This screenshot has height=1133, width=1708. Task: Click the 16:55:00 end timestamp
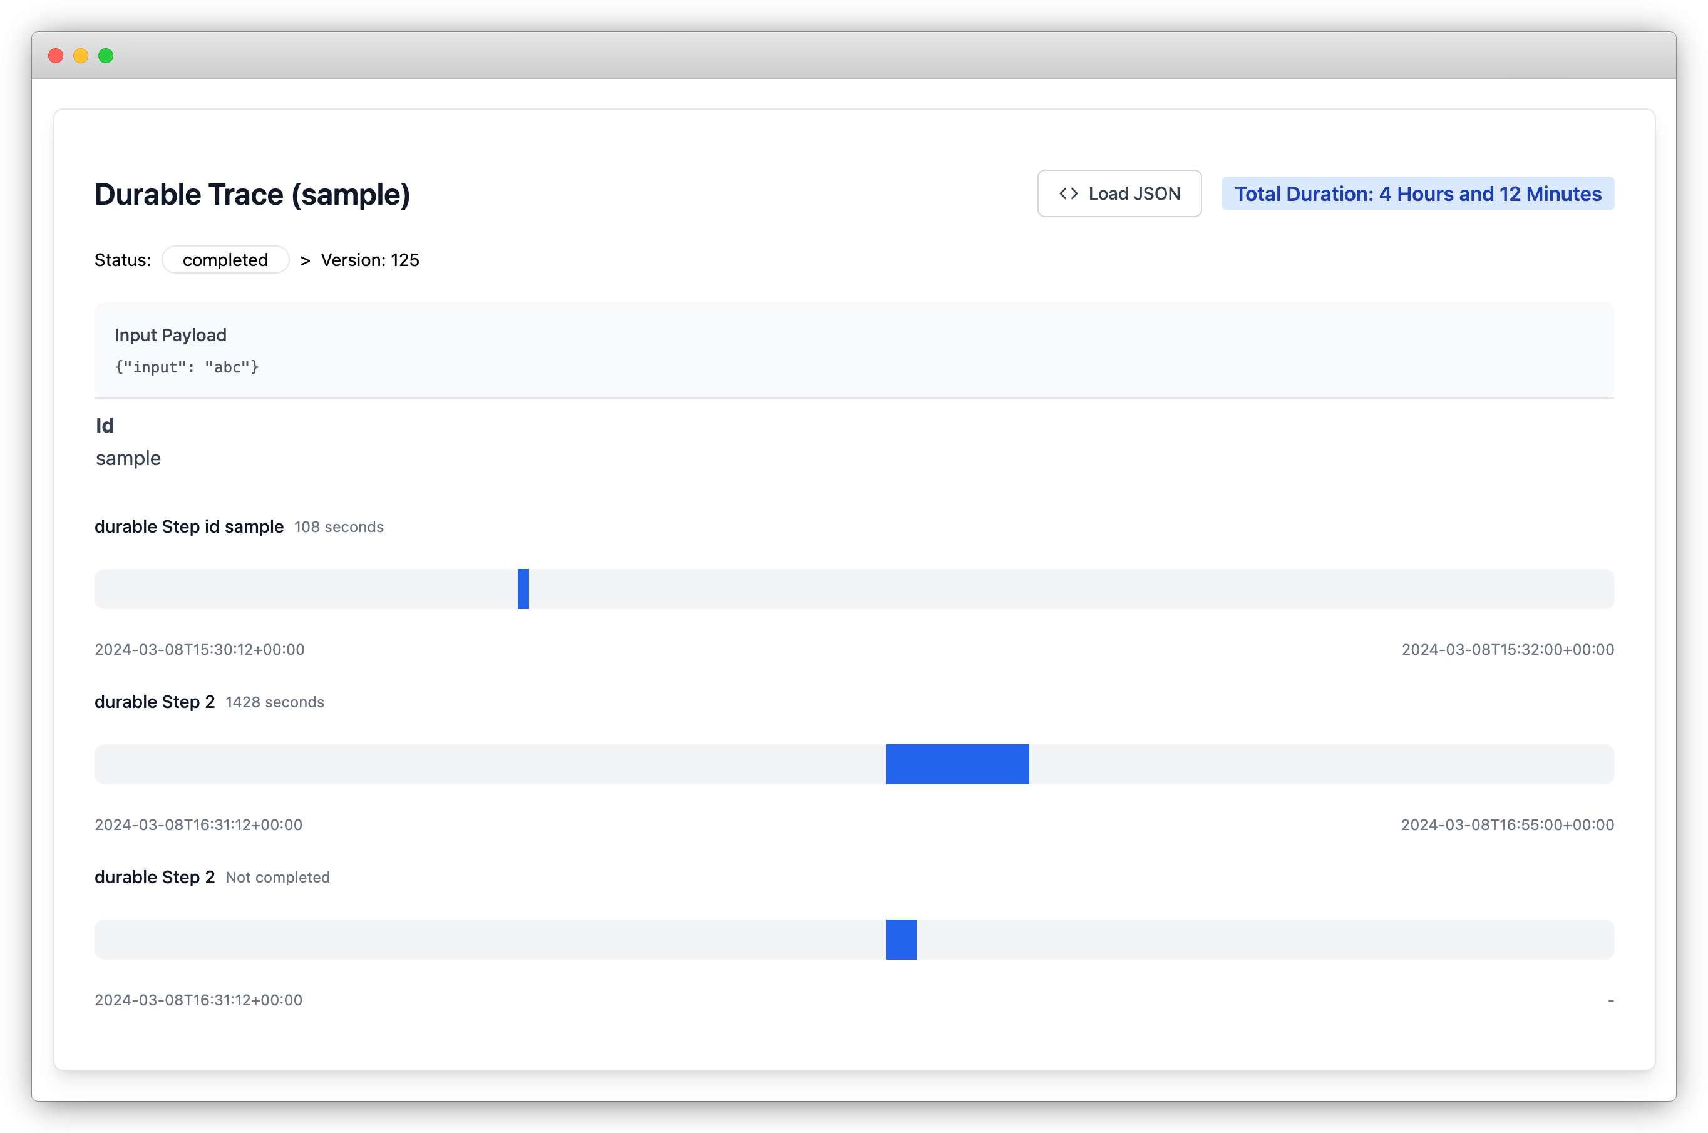pyautogui.click(x=1506, y=825)
